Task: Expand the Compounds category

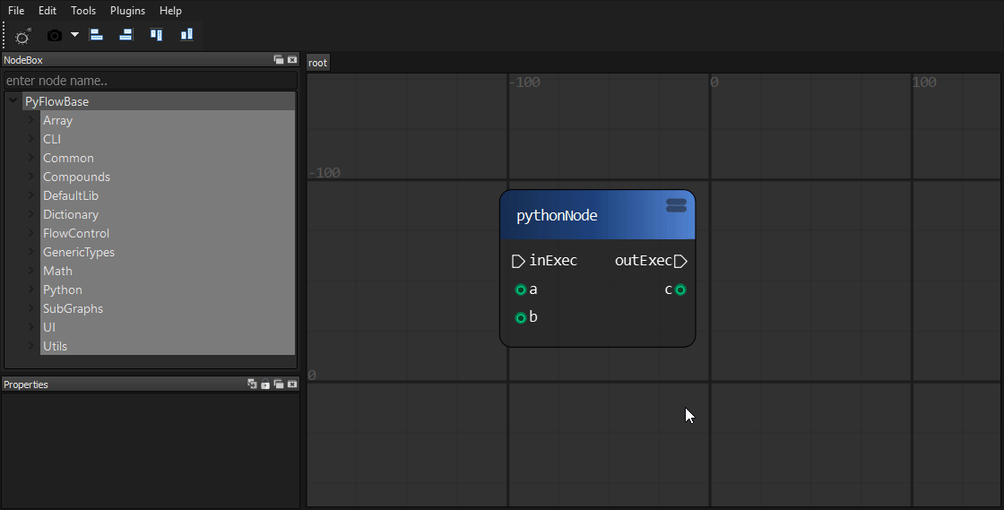Action: (x=30, y=176)
